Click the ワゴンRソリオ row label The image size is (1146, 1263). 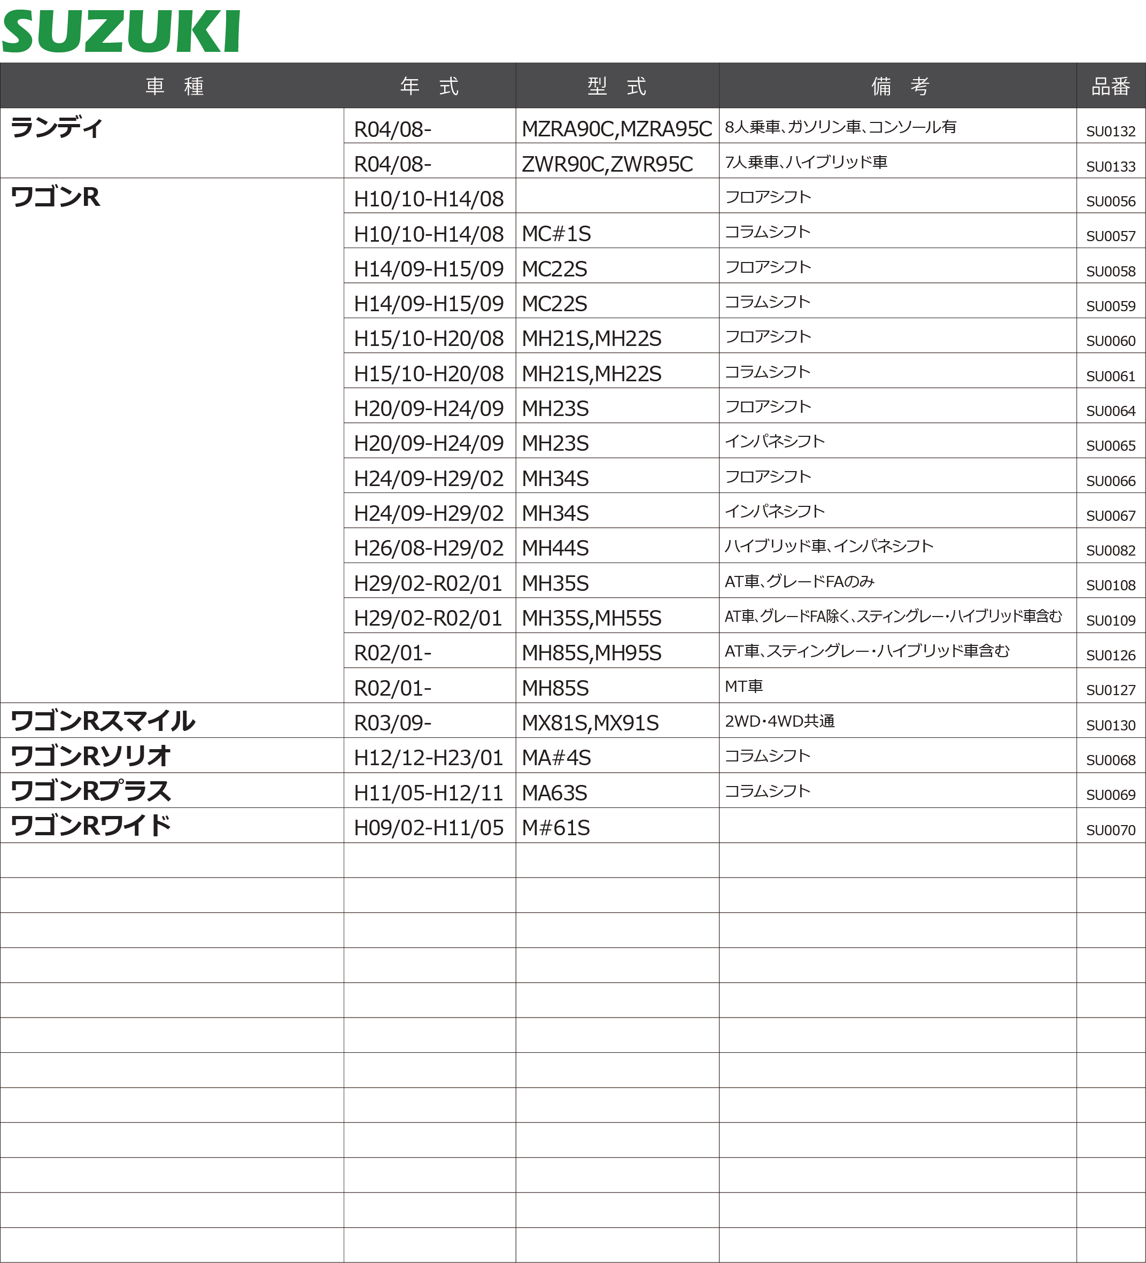[x=91, y=756]
